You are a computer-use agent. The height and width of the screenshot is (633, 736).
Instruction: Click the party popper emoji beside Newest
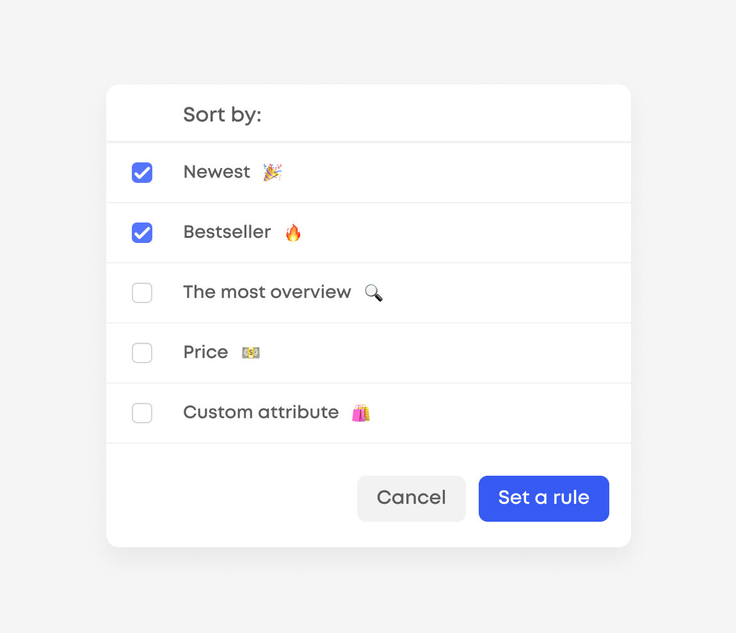pos(272,172)
